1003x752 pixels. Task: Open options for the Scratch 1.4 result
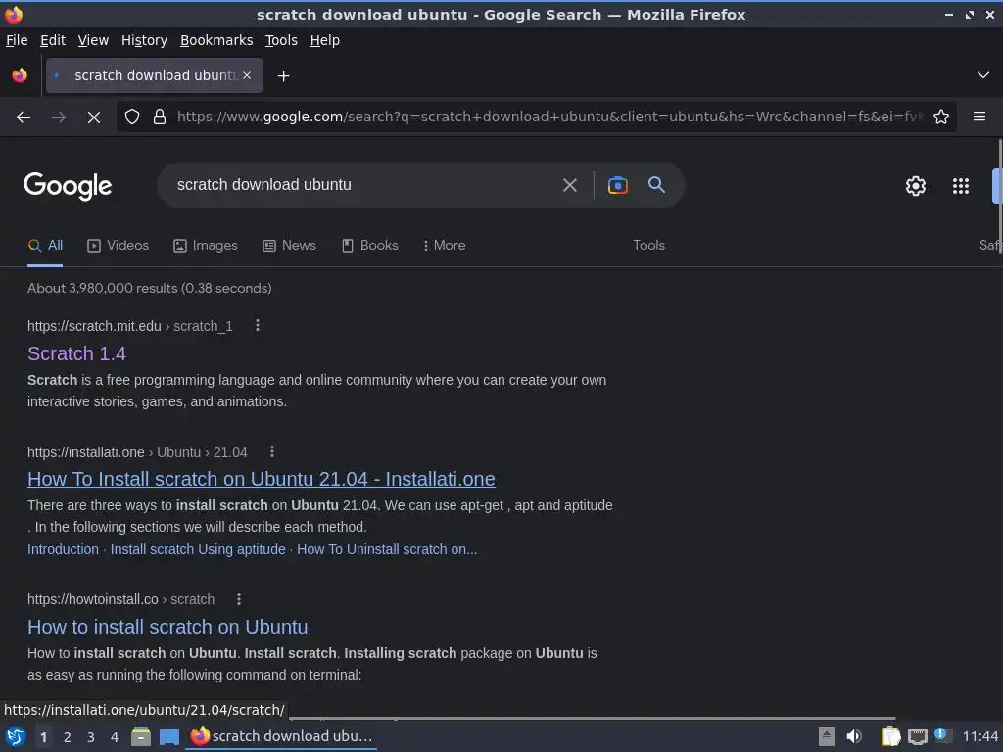pos(258,325)
